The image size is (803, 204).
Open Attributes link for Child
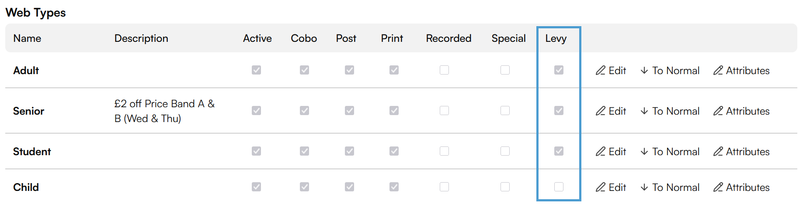tap(741, 187)
